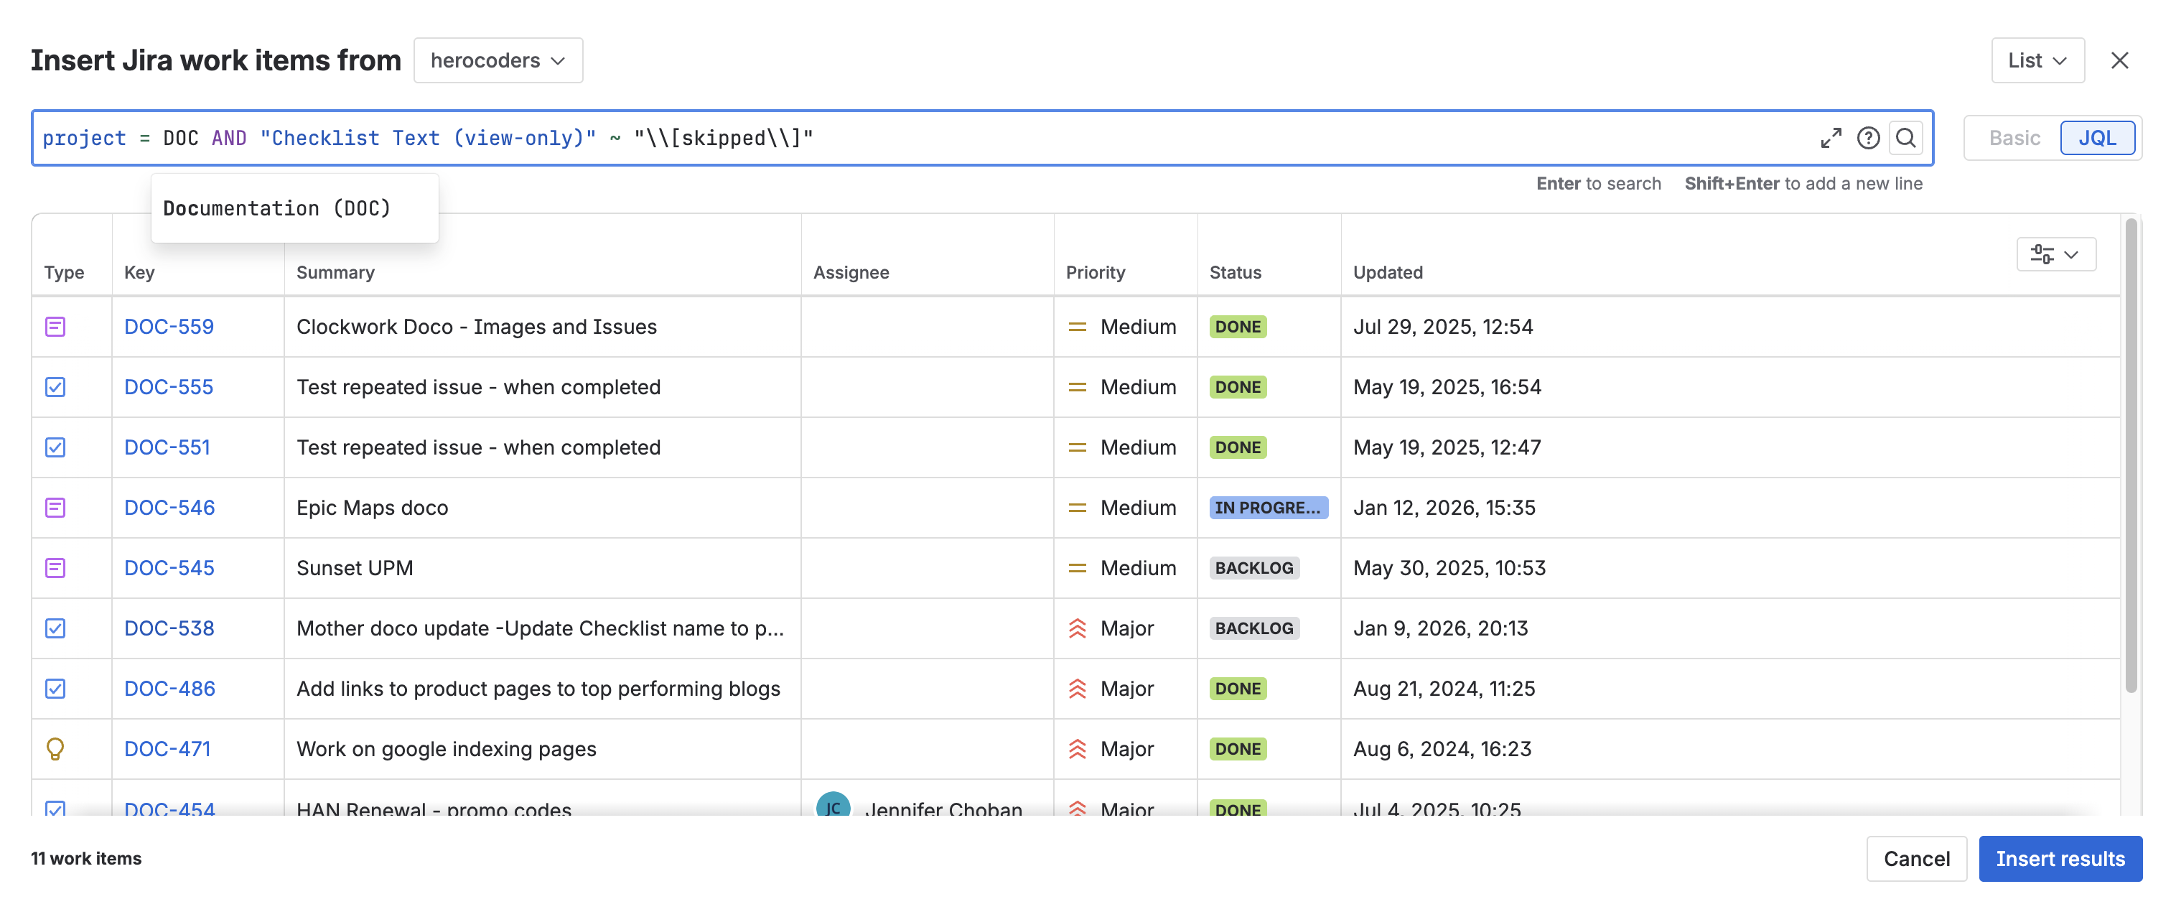This screenshot has height=912, width=2176.
Task: Select the lightbulb idea icon for DOC-471
Action: click(55, 749)
